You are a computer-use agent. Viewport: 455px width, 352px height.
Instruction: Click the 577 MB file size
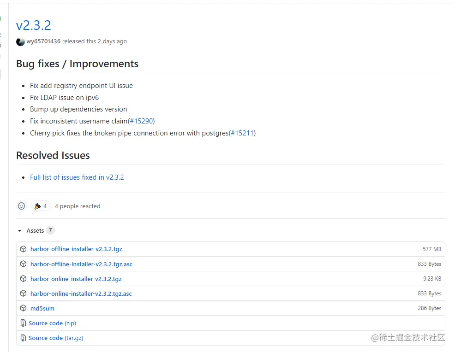click(x=432, y=249)
